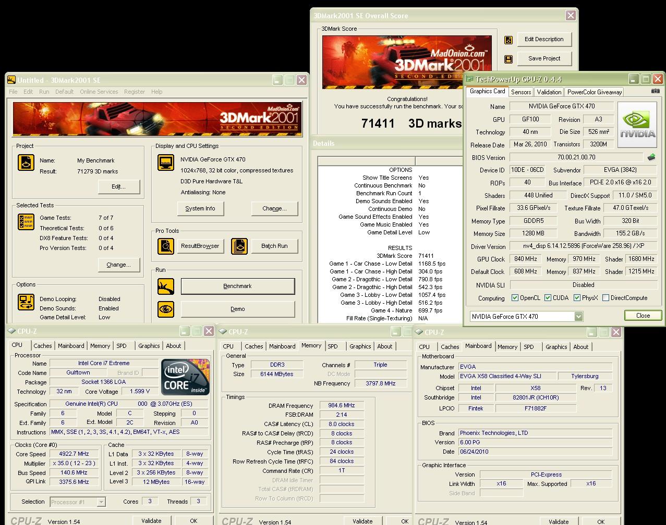The width and height of the screenshot is (666, 525).
Task: Open the NVIDIA GeForce GTX 470 card dropdown
Action: point(578,316)
